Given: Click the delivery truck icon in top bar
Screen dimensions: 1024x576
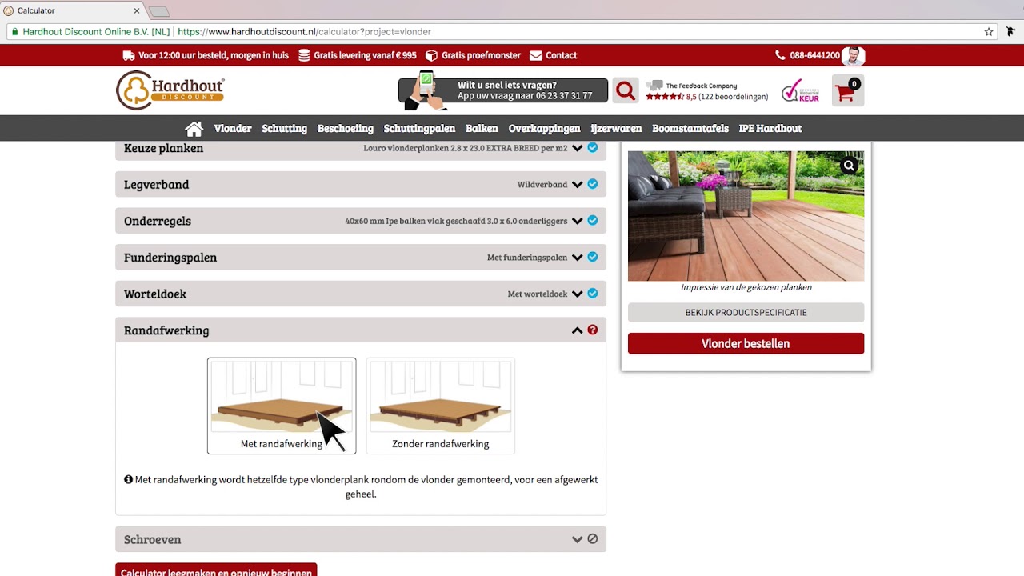Looking at the screenshot, I should [129, 55].
